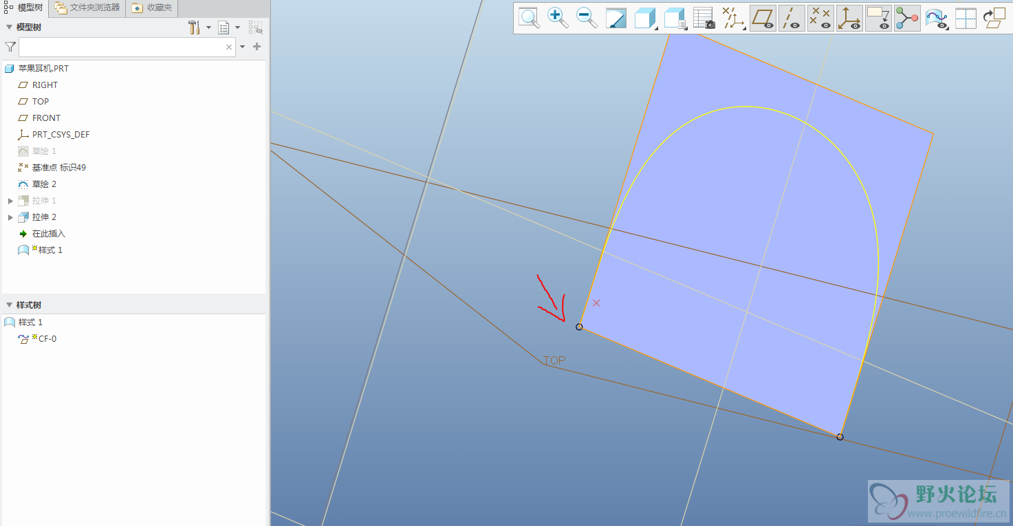Switch to the 模型树 tab
Screen dimensions: 1013x526
[24, 8]
